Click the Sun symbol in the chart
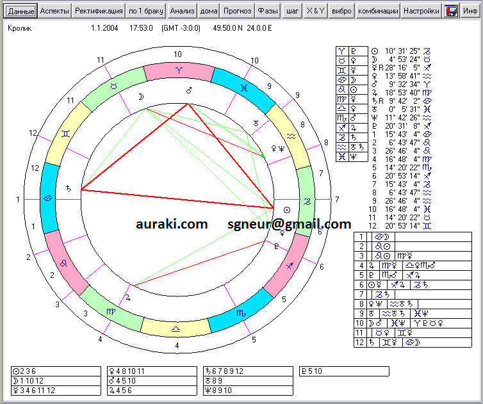This screenshot has width=483, height=404. (x=286, y=209)
